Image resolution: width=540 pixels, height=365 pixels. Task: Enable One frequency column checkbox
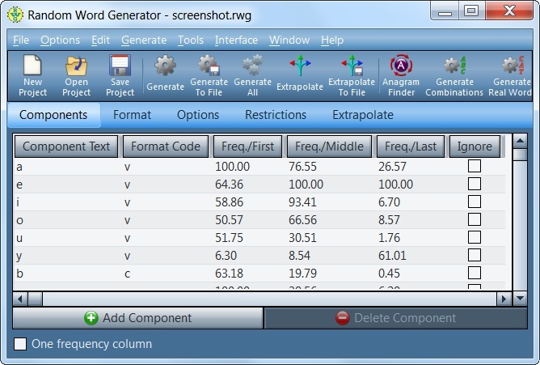(x=20, y=344)
